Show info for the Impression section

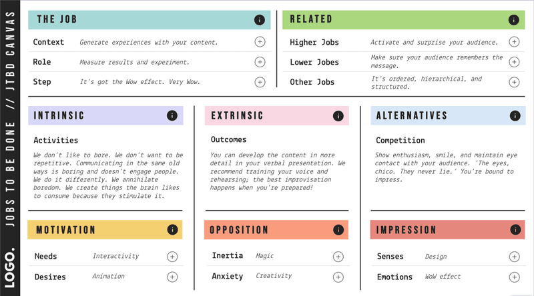click(515, 230)
